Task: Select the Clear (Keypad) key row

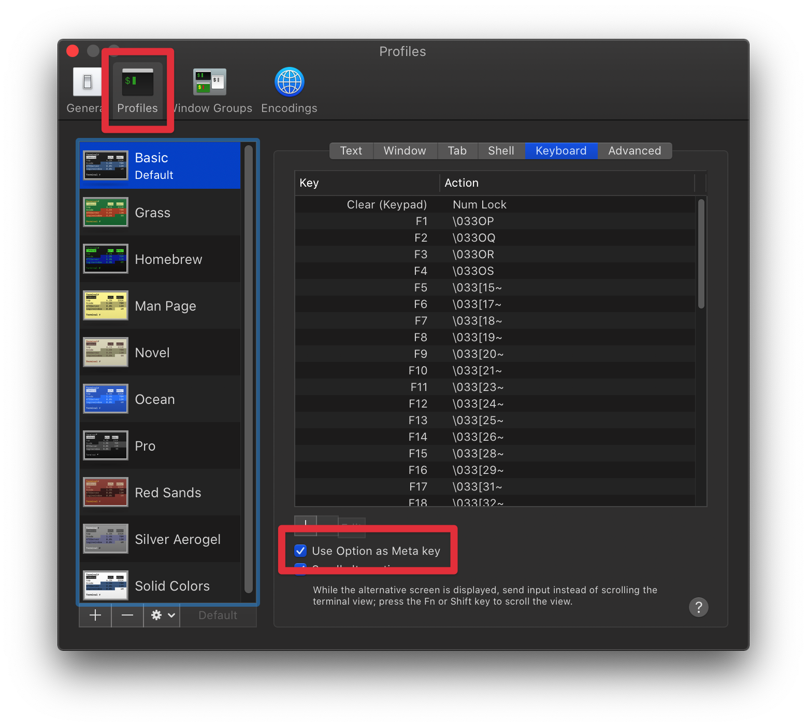Action: (495, 205)
